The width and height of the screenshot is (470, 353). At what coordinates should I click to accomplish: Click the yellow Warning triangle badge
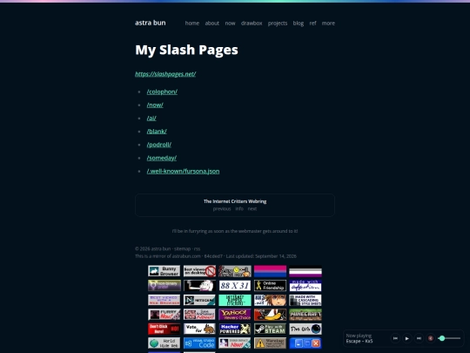(x=270, y=343)
